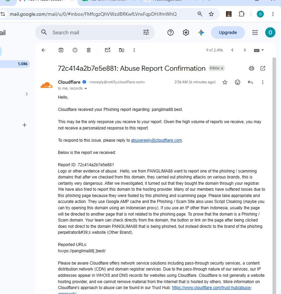Click the email subject heading
Screen dimensions: 281x294
(x=132, y=69)
